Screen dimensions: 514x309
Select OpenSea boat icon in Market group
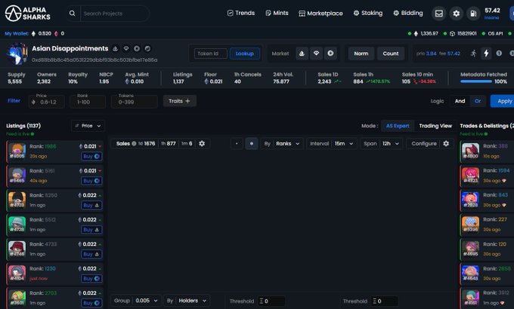click(302, 54)
